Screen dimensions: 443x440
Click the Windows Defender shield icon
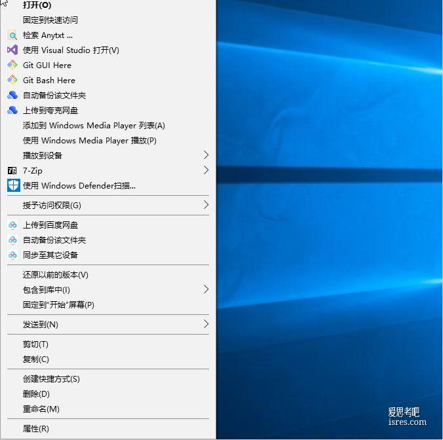[14, 186]
